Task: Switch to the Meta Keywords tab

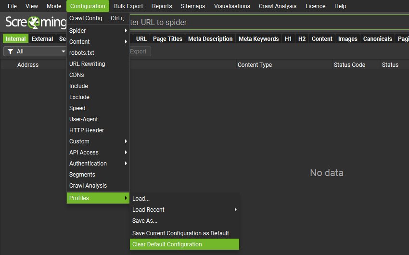Action: [259, 39]
